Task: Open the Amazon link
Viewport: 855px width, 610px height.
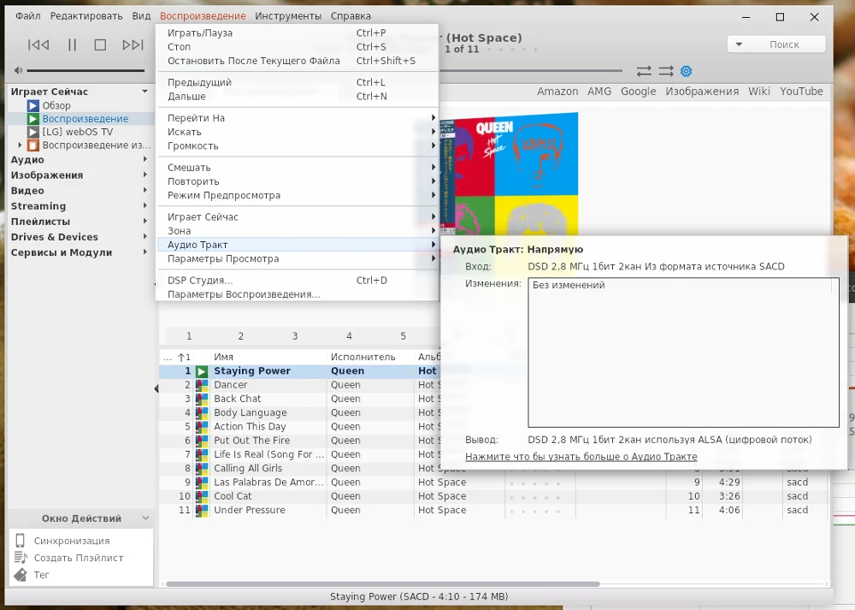Action: click(x=557, y=92)
